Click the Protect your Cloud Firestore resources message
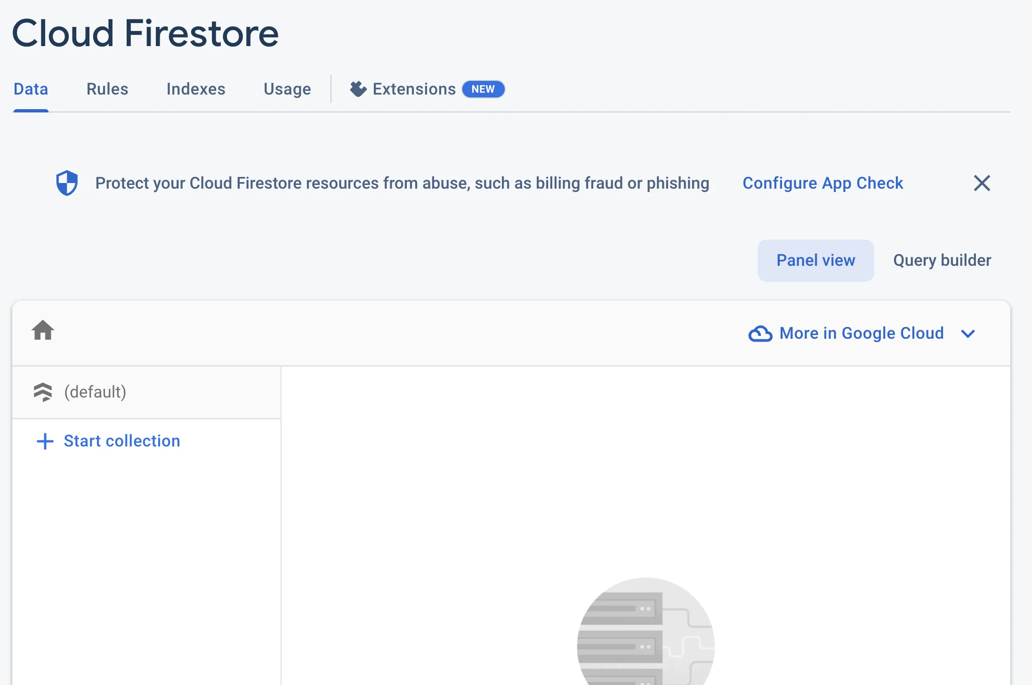This screenshot has width=1032, height=685. coord(402,183)
